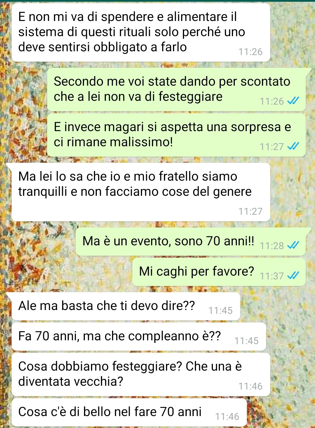Tap read ticks on 'Mi caghi per favore?'
Screen dimensions: 315x428
(x=293, y=276)
